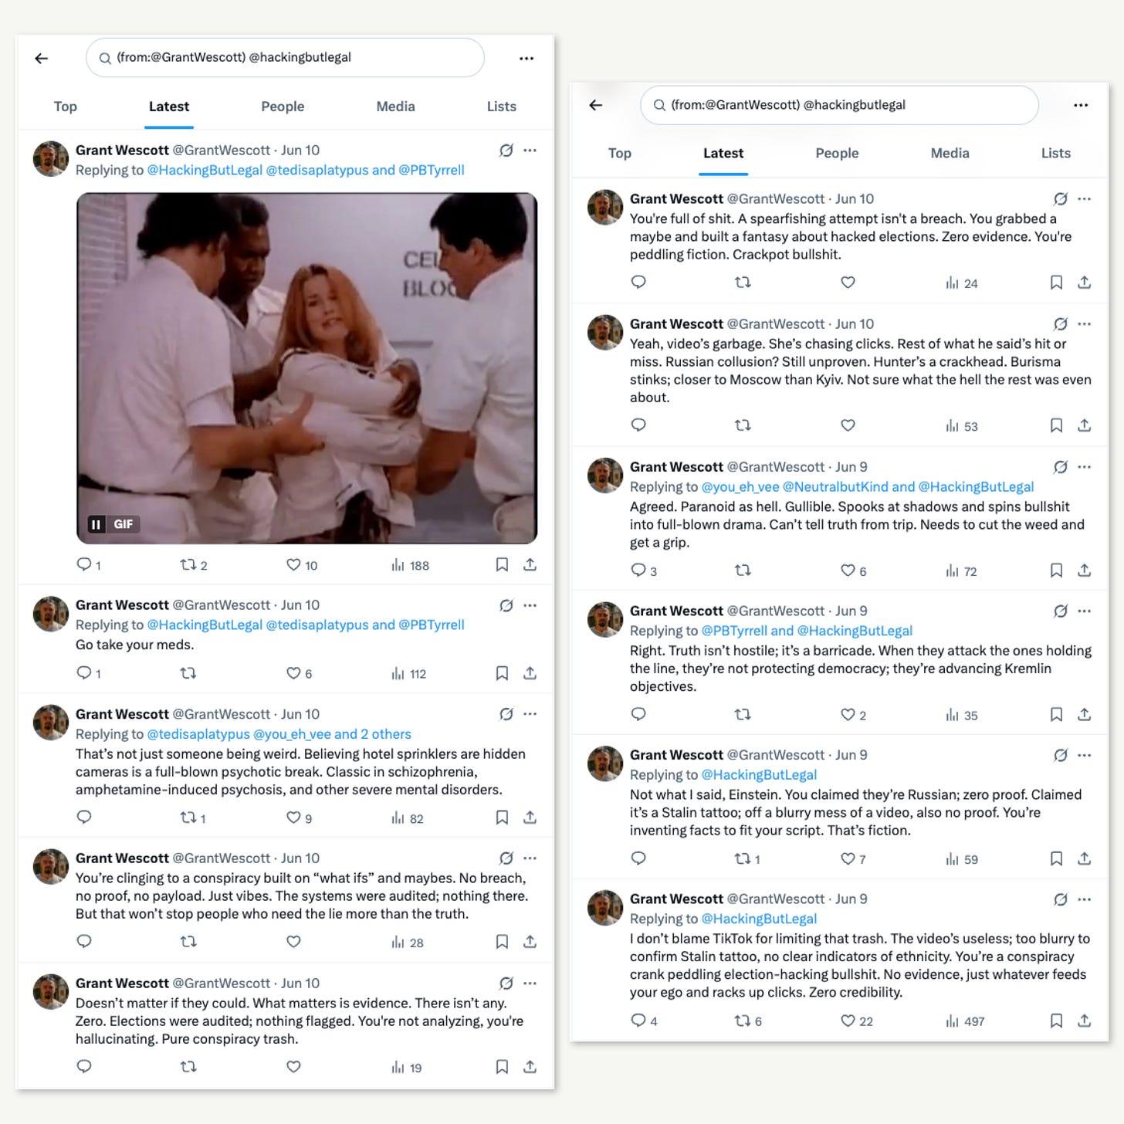The width and height of the screenshot is (1124, 1124).
Task: Switch to the Media tab in left panel
Action: click(x=395, y=107)
